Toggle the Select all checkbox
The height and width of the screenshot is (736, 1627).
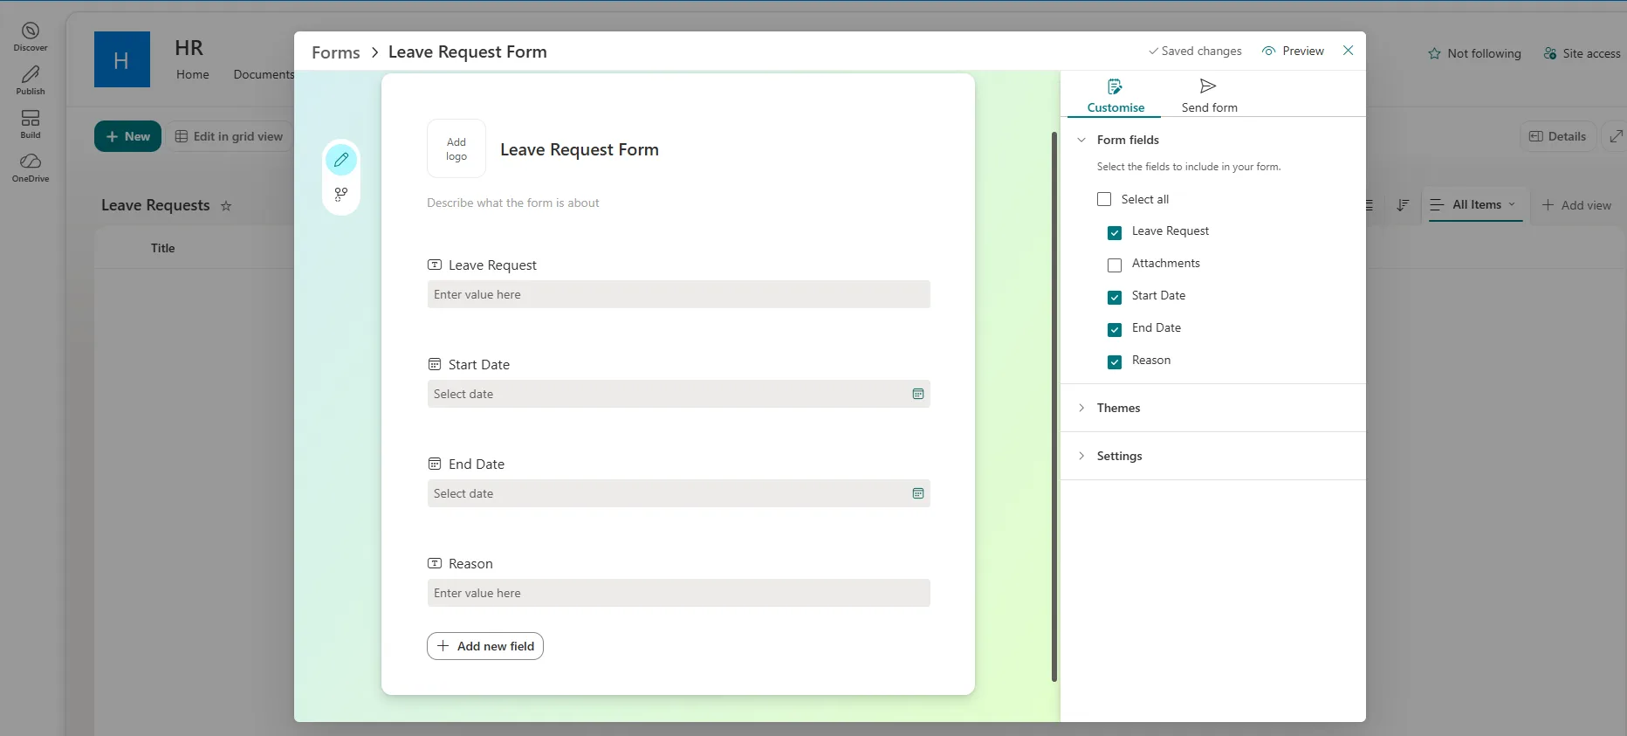click(1104, 199)
